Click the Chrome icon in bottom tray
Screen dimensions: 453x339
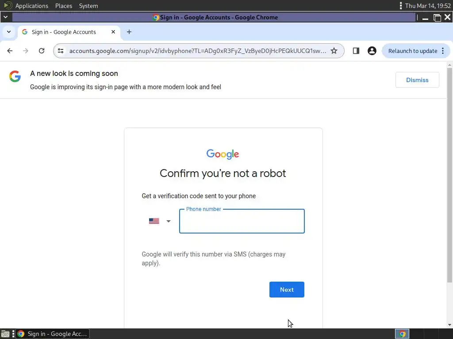coord(402,334)
